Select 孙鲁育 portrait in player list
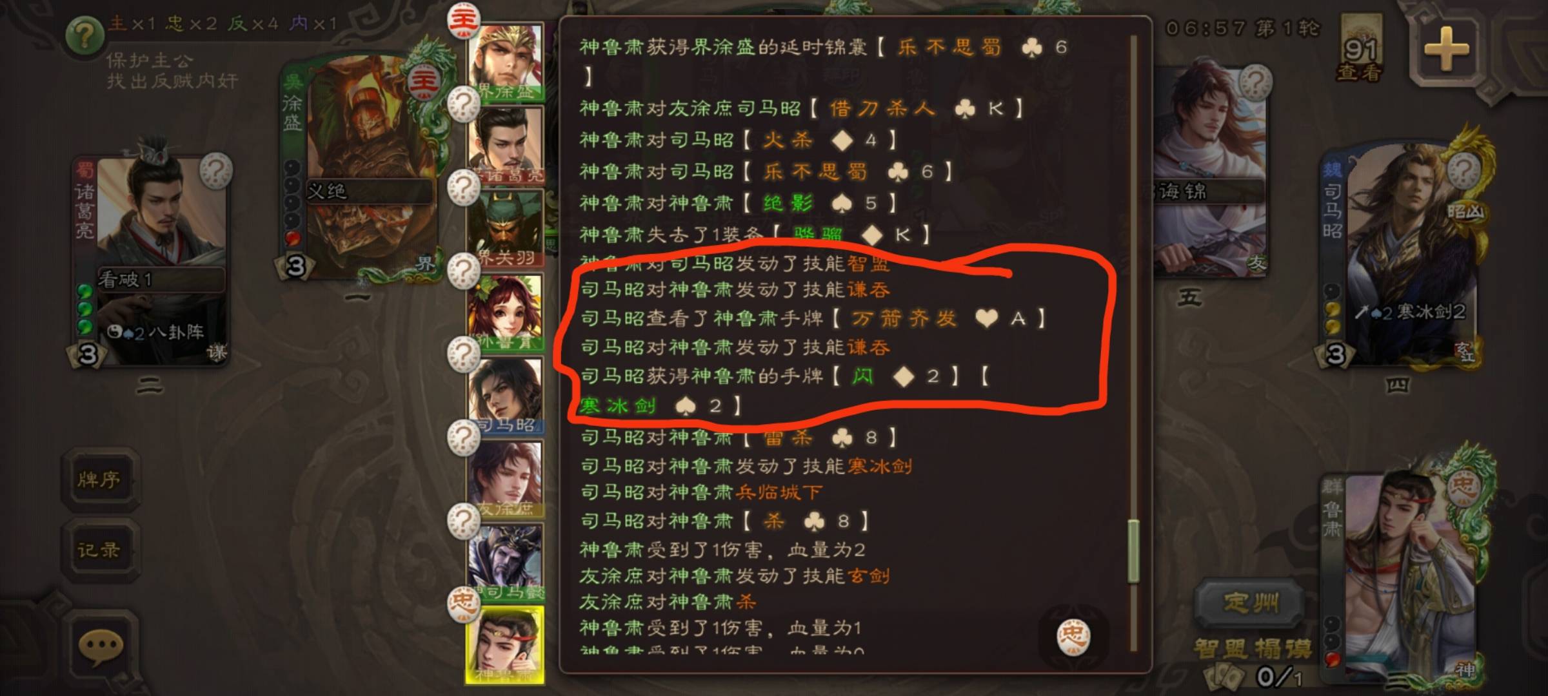 [x=506, y=312]
